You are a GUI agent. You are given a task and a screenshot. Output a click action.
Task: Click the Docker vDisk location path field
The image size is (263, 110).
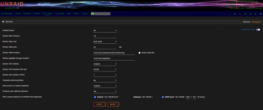pyautogui.click(x=114, y=53)
